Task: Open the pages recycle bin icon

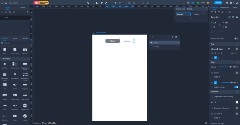Action: point(28,12)
